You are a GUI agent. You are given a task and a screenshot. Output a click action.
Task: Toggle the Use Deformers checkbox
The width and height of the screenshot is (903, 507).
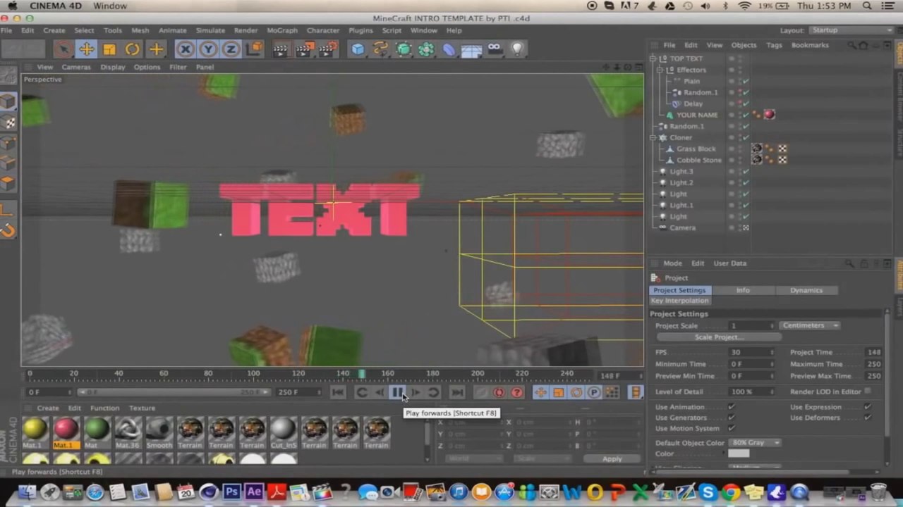point(867,418)
